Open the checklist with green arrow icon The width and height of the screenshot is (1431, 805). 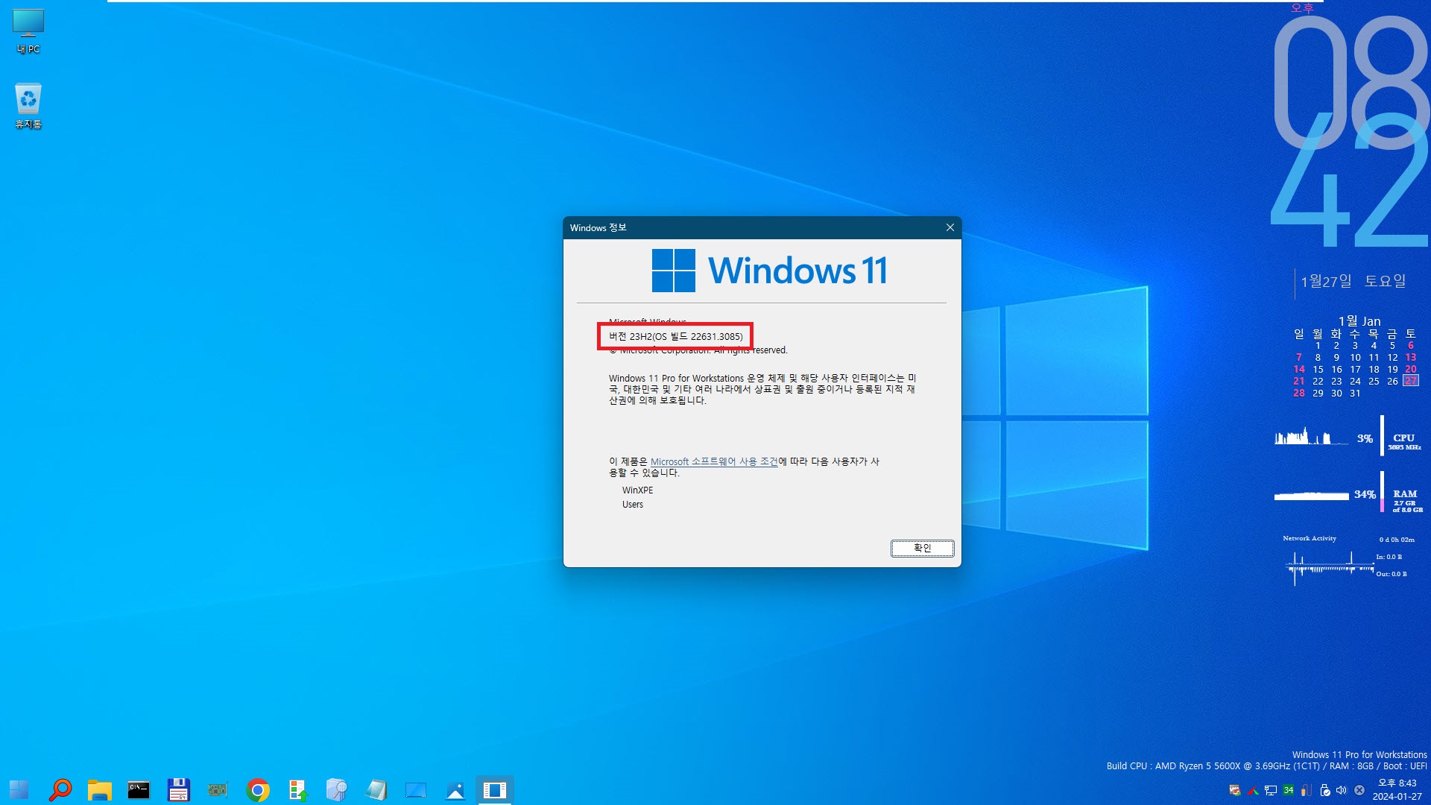click(x=297, y=789)
